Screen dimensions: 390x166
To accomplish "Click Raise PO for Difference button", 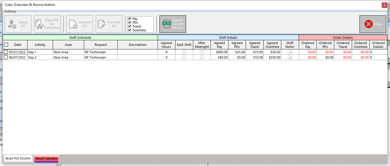I will click(47, 24).
